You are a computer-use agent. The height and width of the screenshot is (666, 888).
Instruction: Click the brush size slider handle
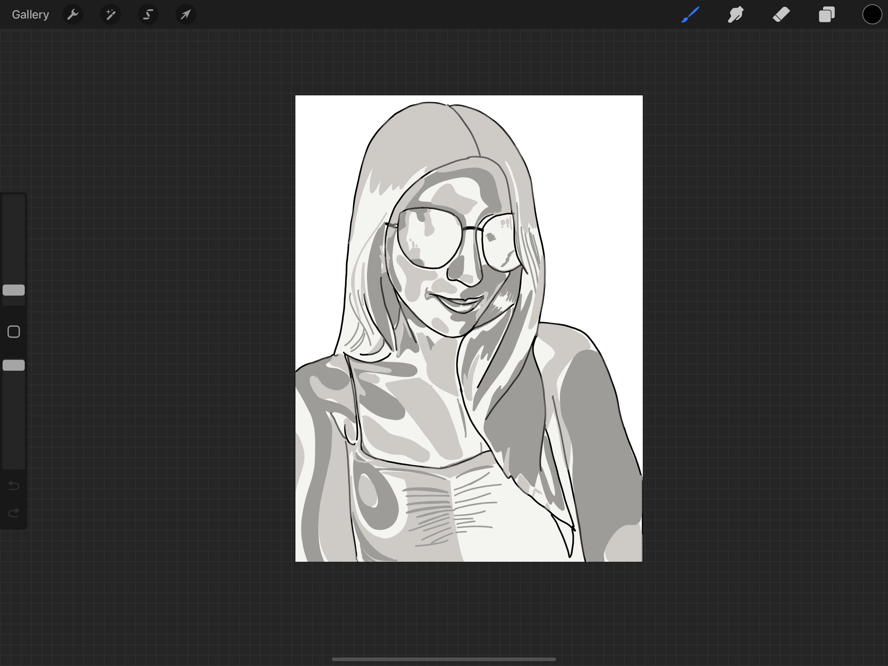point(14,290)
